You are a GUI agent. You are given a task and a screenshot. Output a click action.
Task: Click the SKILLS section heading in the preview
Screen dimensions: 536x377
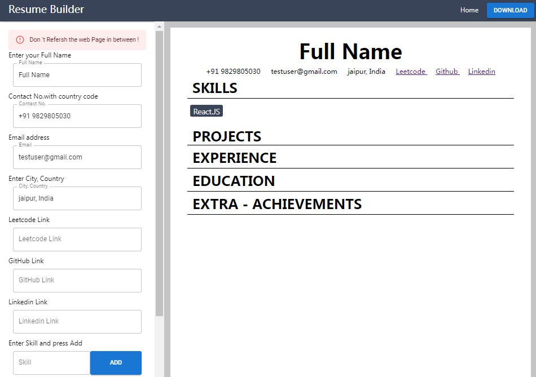[x=214, y=88]
